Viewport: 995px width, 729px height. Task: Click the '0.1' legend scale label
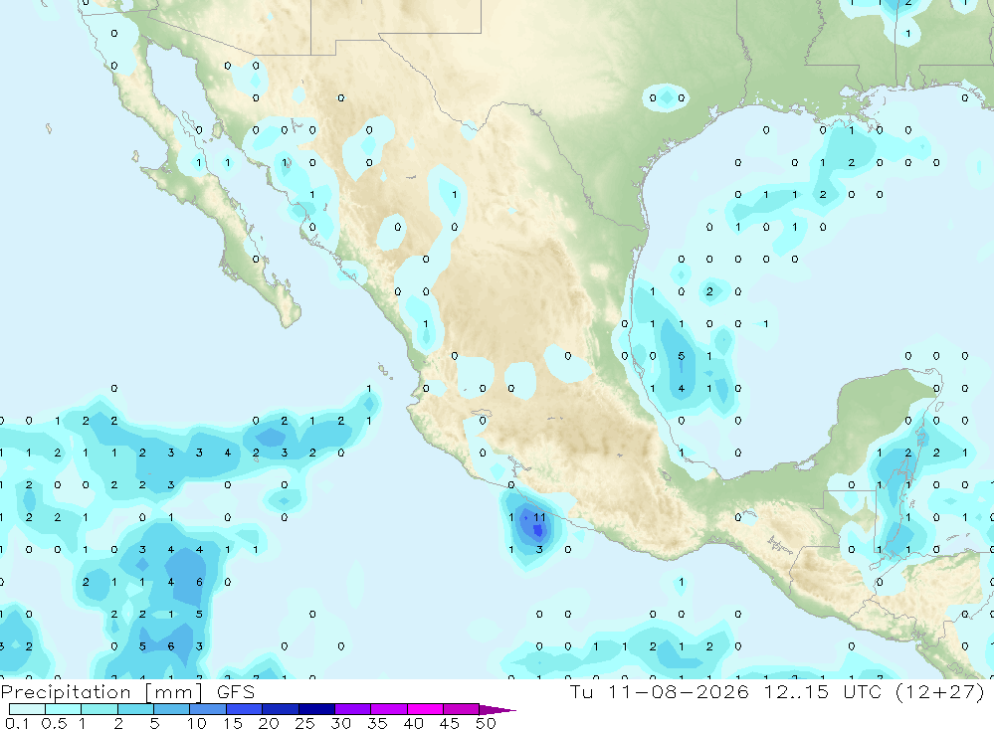click(x=17, y=723)
